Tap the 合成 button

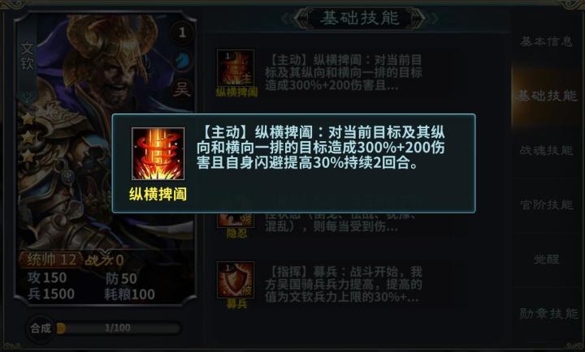tap(41, 328)
